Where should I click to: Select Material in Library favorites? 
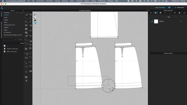(x=6, y=27)
